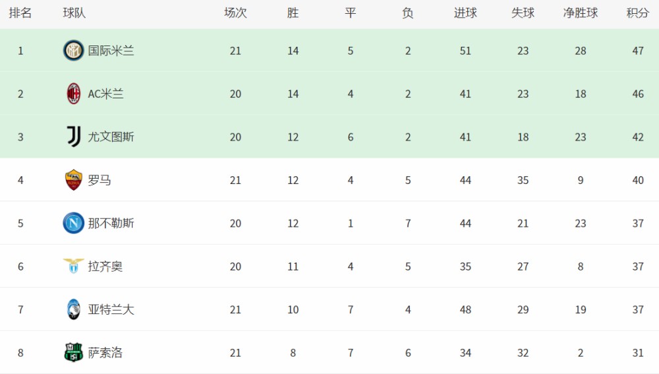Select the 罗马 team name

click(100, 180)
